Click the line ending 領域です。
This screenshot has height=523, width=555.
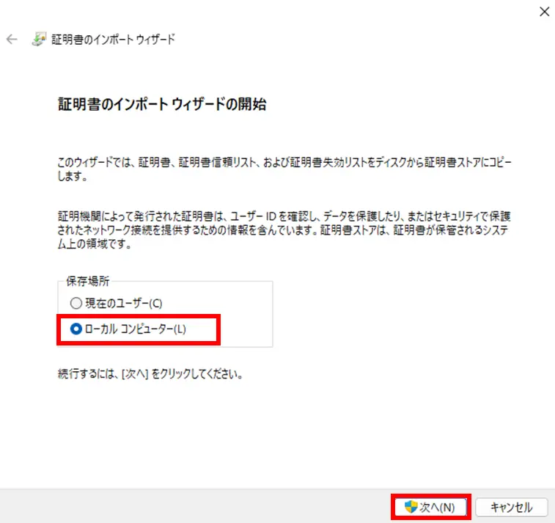pyautogui.click(x=95, y=244)
